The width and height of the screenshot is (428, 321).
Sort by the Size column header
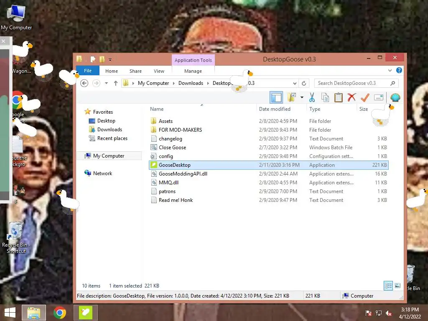[x=364, y=109]
